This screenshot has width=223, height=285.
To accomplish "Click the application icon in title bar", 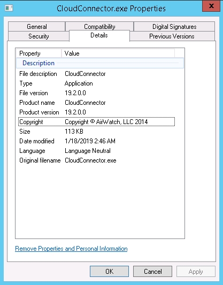I will (9, 8).
